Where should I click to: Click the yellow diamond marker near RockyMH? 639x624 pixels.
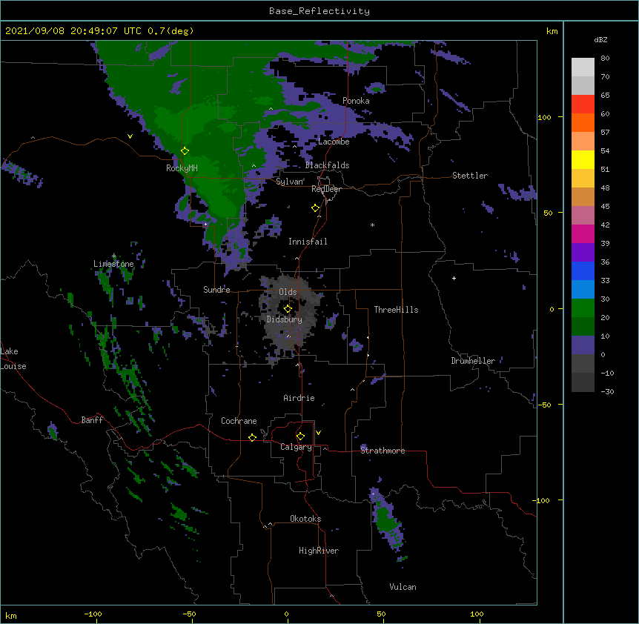185,151
